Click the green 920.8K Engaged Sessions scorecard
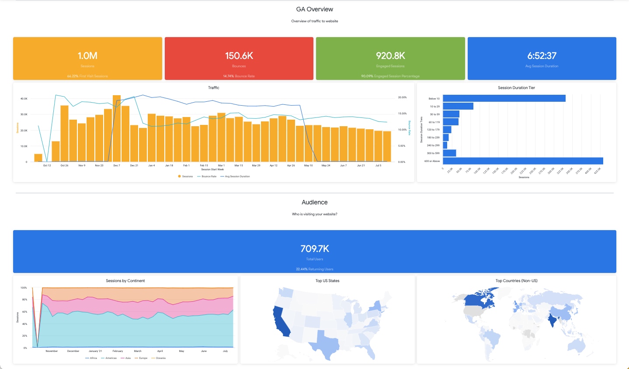 pyautogui.click(x=390, y=59)
